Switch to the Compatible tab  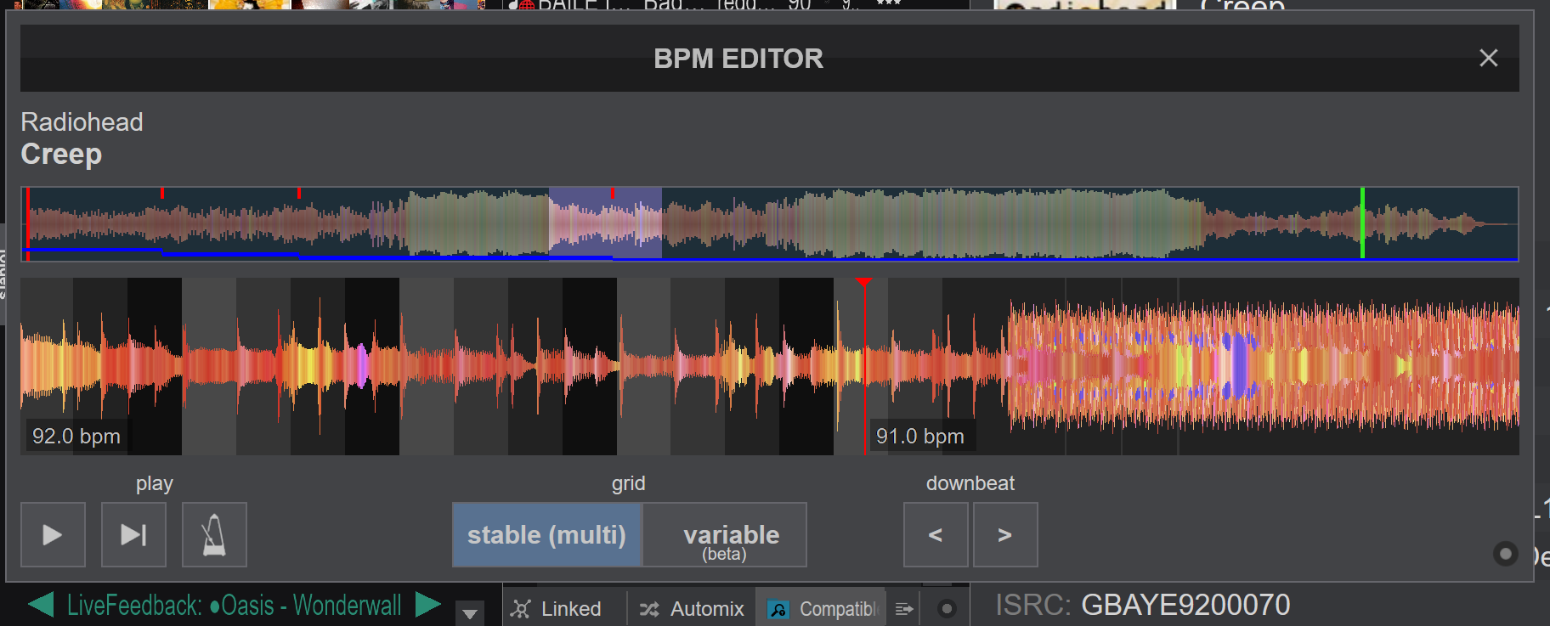point(822,609)
